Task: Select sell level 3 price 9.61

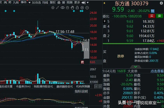Action: (130, 31)
